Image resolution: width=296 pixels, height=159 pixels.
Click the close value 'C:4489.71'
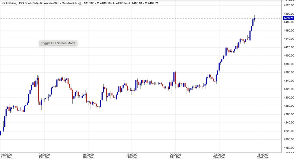[x=151, y=3]
